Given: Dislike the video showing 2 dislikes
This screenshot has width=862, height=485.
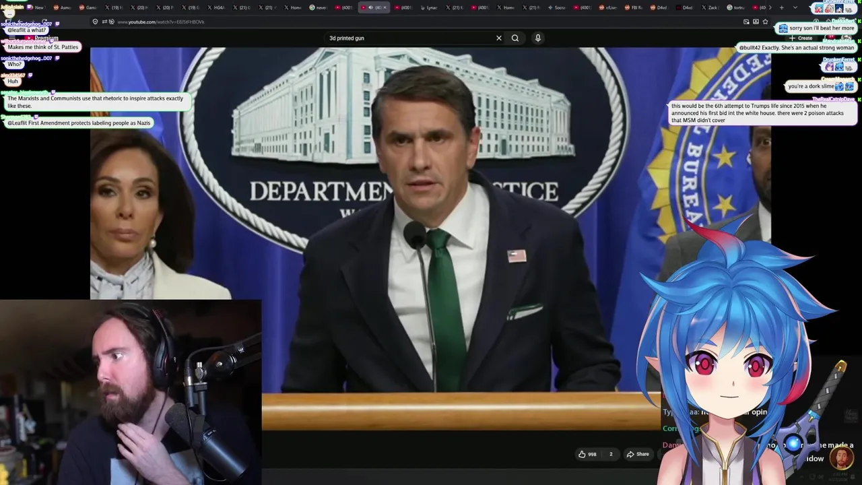Looking at the screenshot, I should coord(611,454).
